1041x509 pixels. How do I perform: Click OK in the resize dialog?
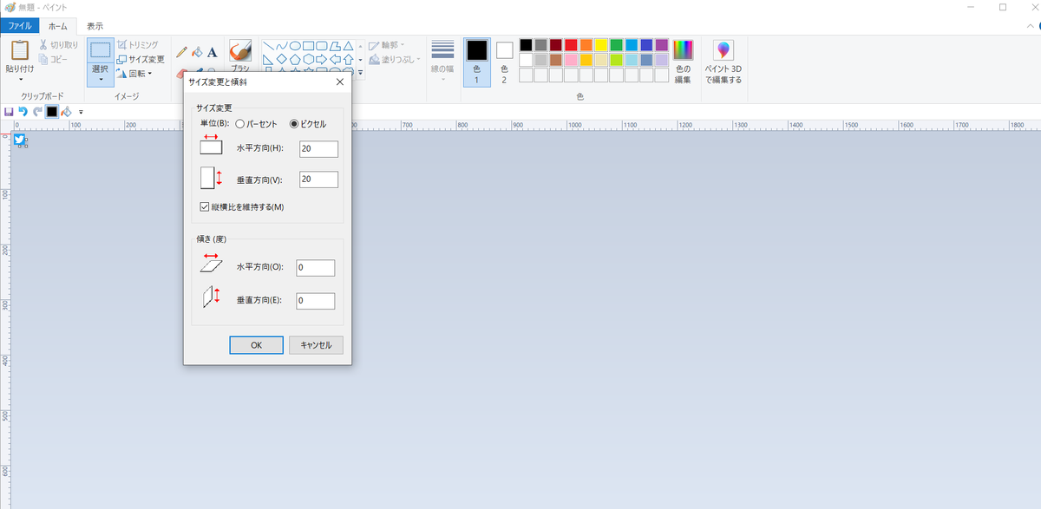[256, 345]
